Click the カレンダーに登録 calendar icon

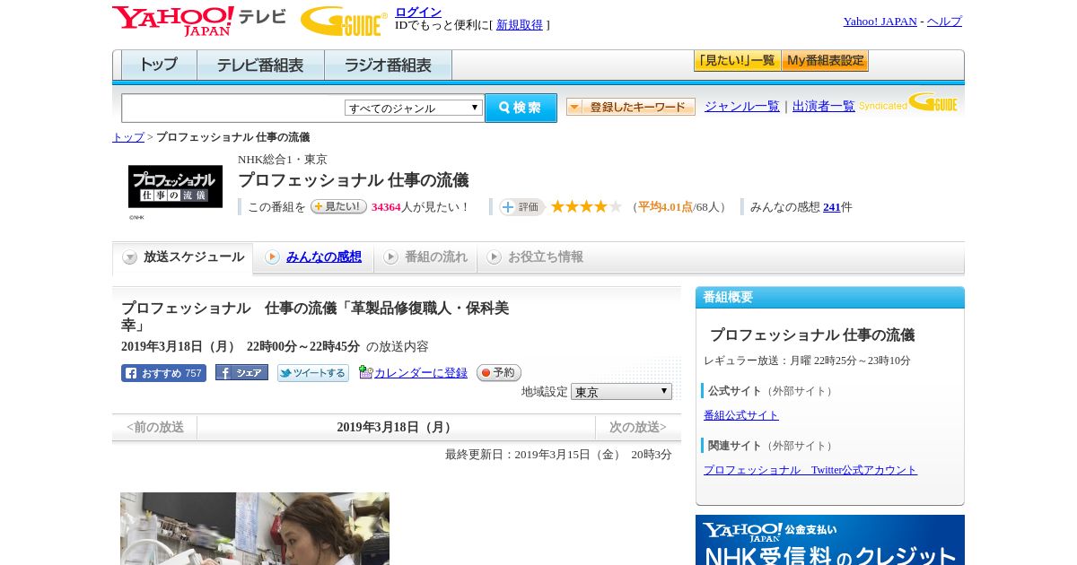[x=365, y=372]
